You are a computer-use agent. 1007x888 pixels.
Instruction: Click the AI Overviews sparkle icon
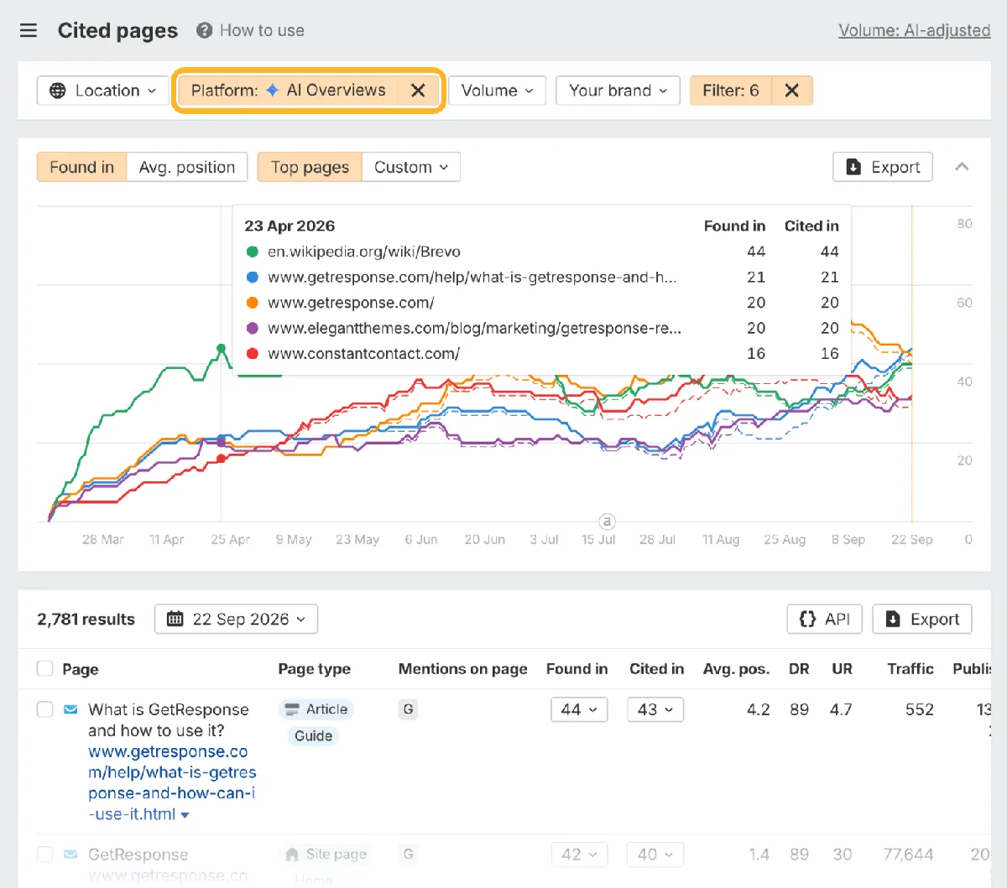[272, 91]
